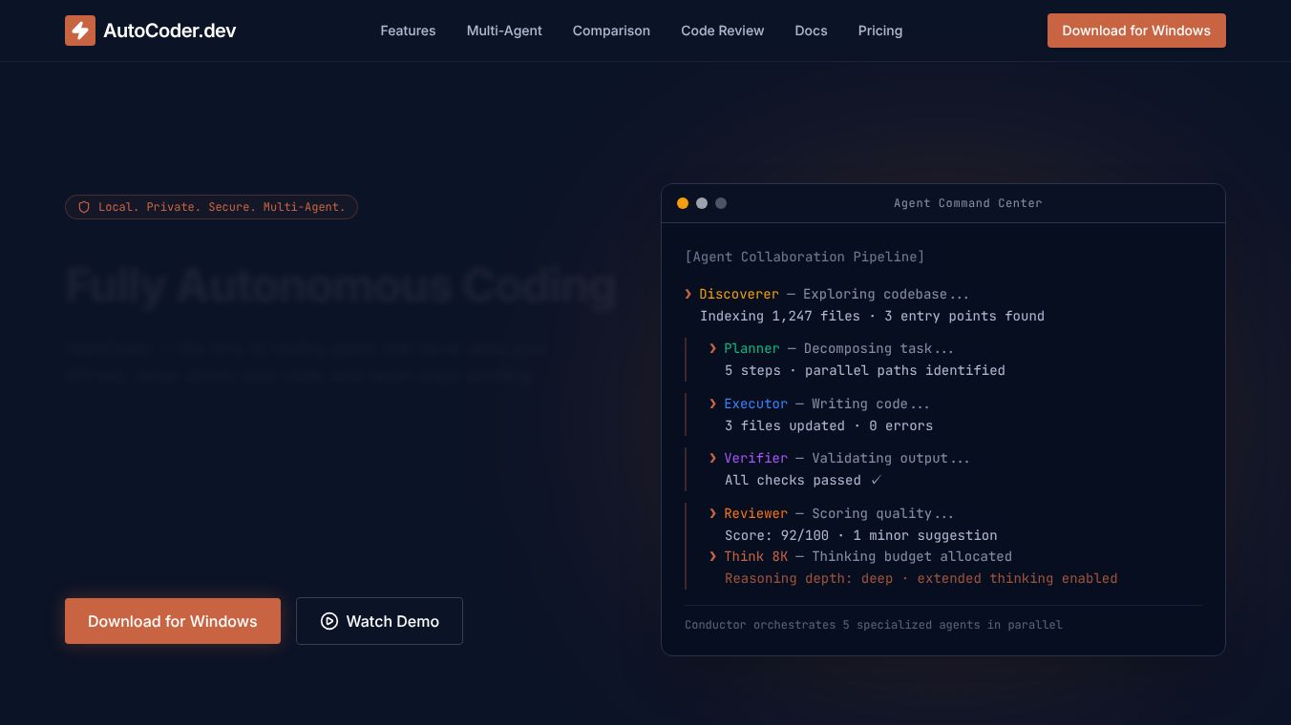The width and height of the screenshot is (1291, 725).
Task: Click the [Agent Collaboration Pipeline] heading
Action: pos(804,257)
